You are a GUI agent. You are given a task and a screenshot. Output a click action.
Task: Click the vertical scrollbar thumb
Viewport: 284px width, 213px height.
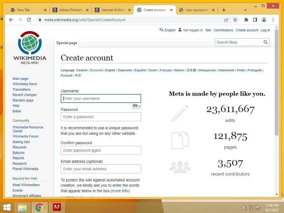point(277,82)
